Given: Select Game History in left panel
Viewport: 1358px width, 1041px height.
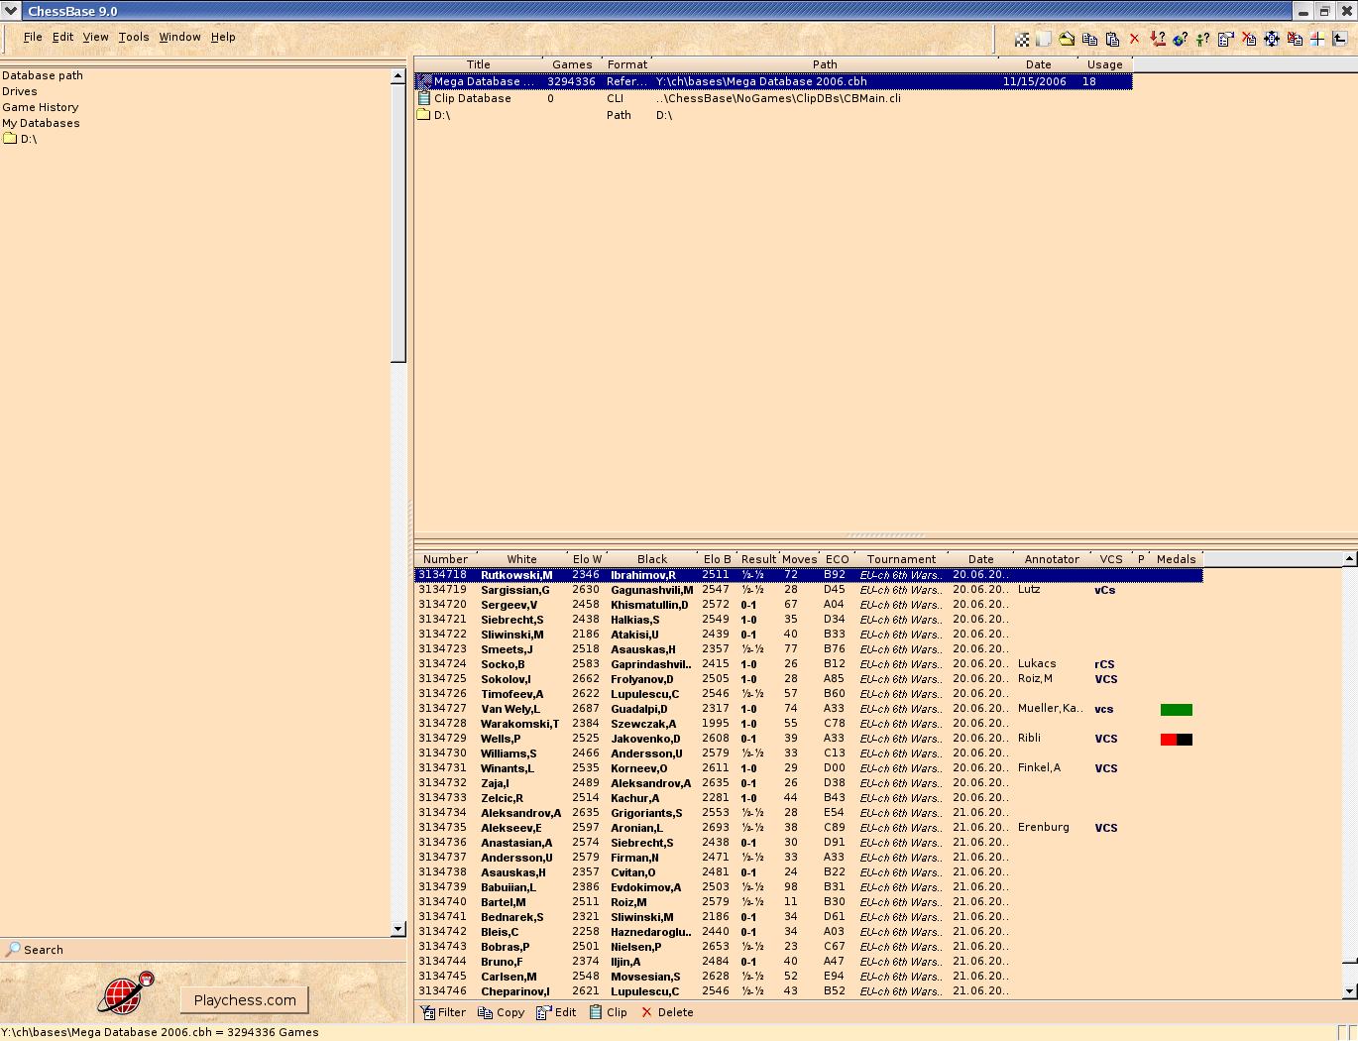Looking at the screenshot, I should coord(40,107).
